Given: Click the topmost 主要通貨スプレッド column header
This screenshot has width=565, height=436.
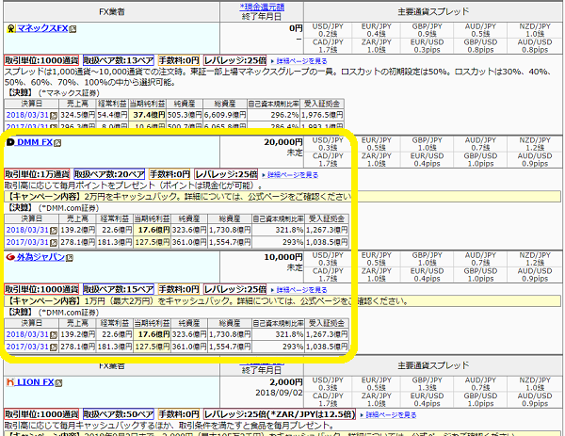Looking at the screenshot, I should tap(433, 12).
